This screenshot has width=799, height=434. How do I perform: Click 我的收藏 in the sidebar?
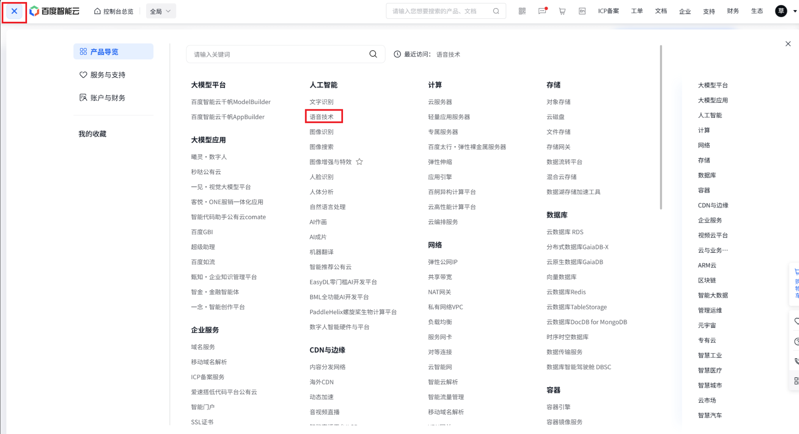(x=92, y=134)
